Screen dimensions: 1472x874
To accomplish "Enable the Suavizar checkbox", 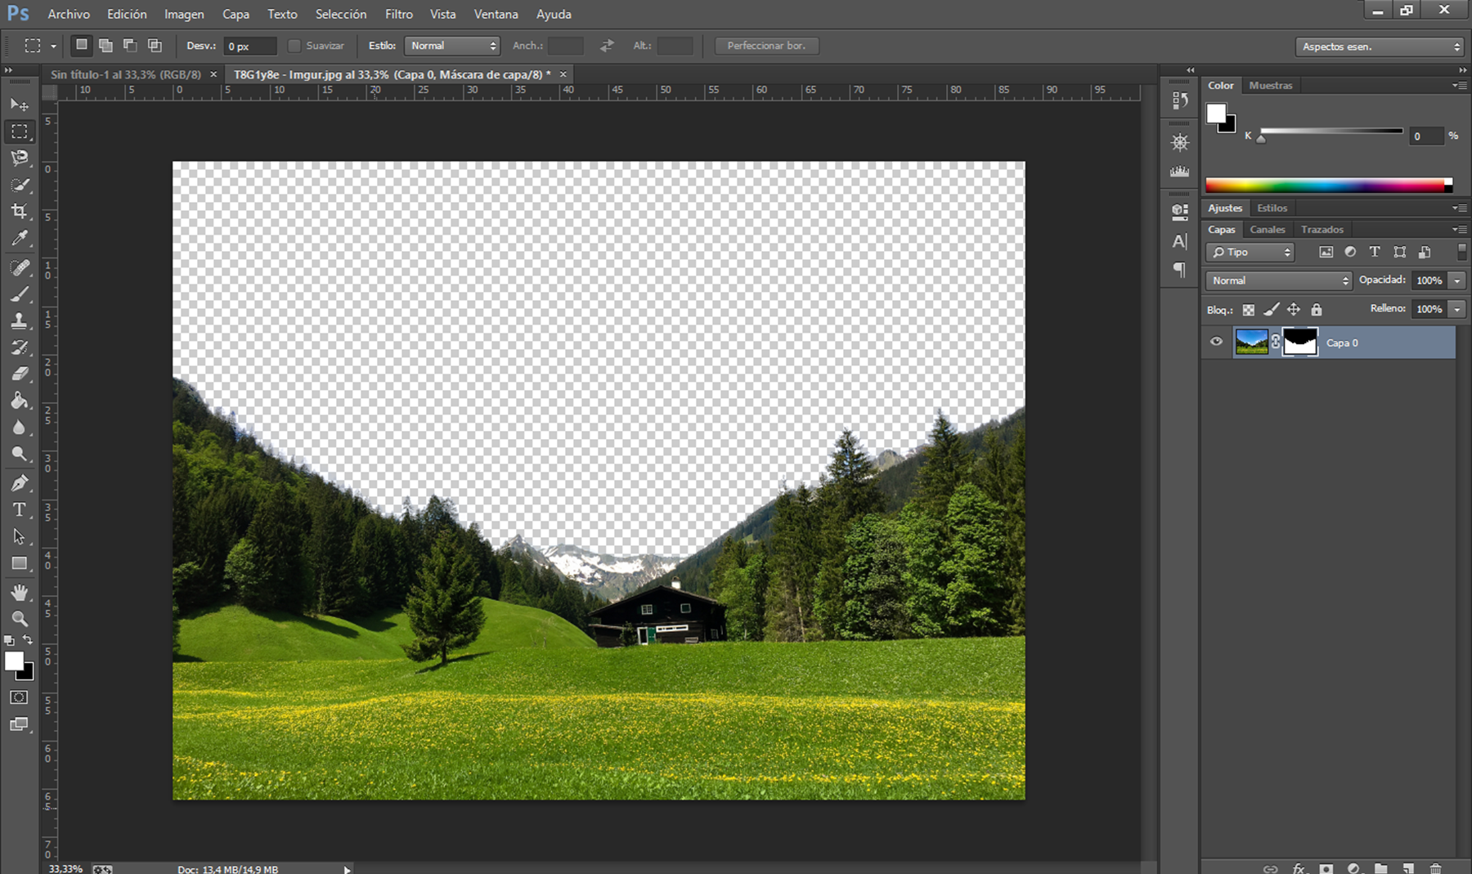I will (x=294, y=46).
